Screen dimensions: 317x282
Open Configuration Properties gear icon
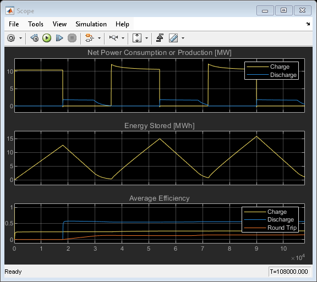point(11,38)
